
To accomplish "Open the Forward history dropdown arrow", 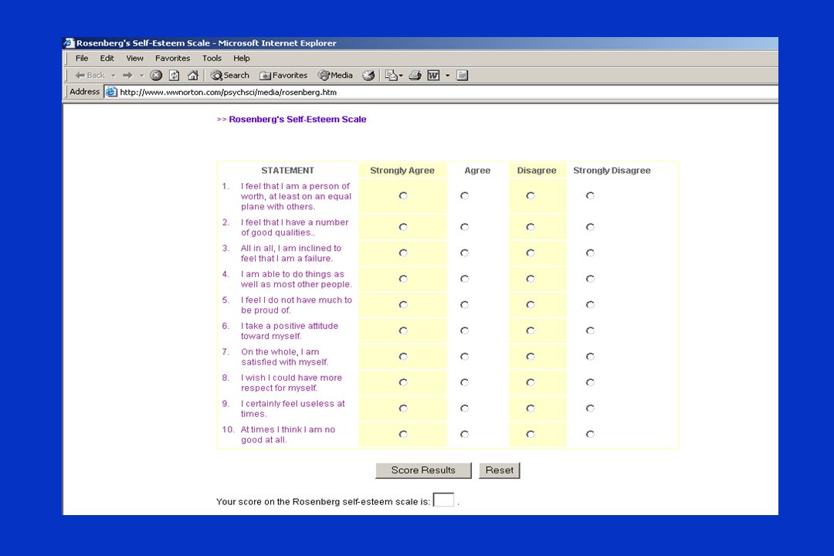I will pos(142,76).
